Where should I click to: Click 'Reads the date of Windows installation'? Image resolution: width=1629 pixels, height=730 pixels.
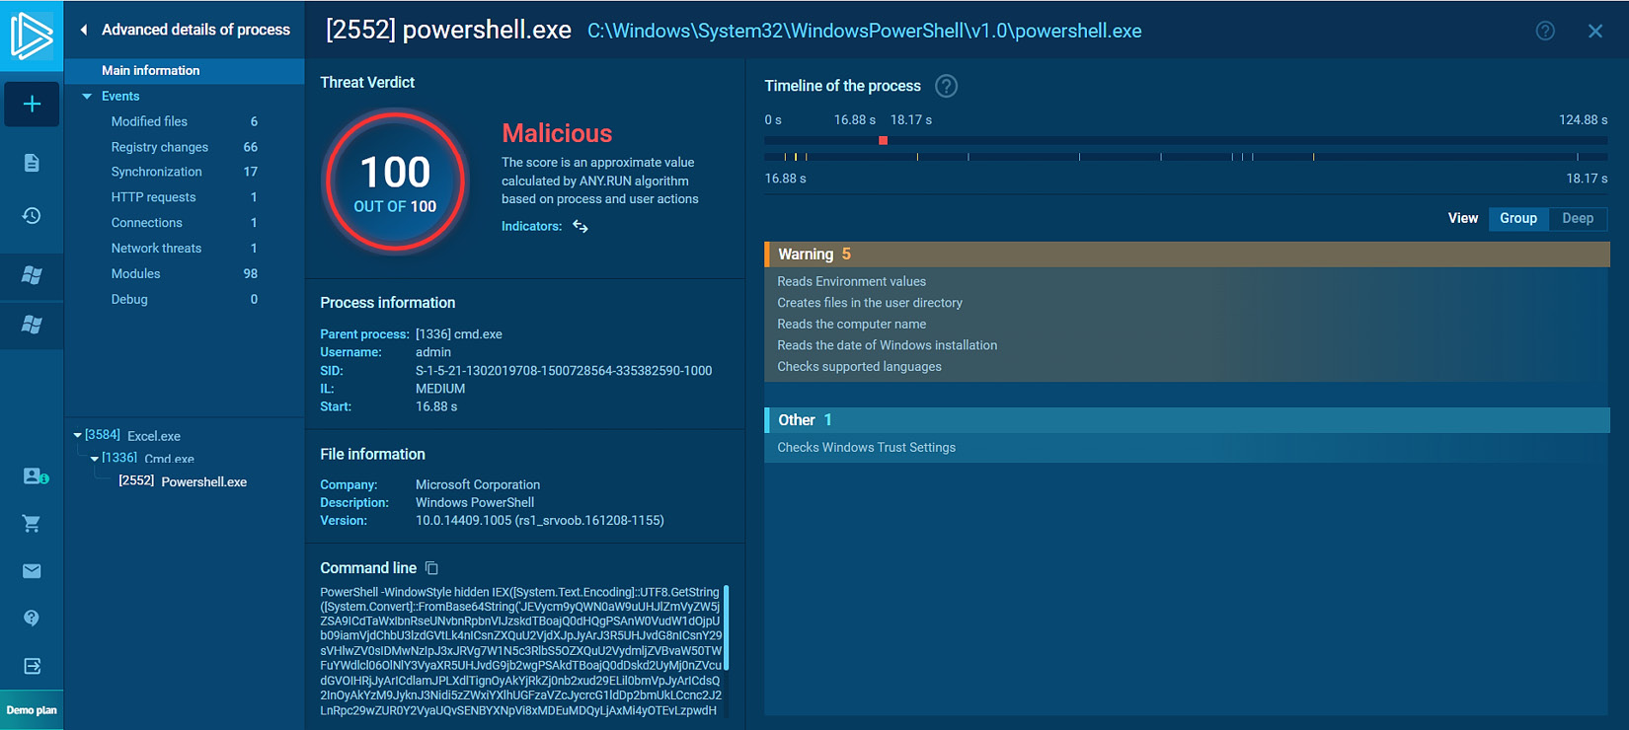(x=887, y=345)
